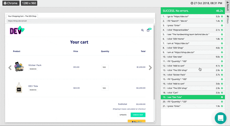
Task: Select step 14 click Sticker Pack
Action: click(193, 75)
